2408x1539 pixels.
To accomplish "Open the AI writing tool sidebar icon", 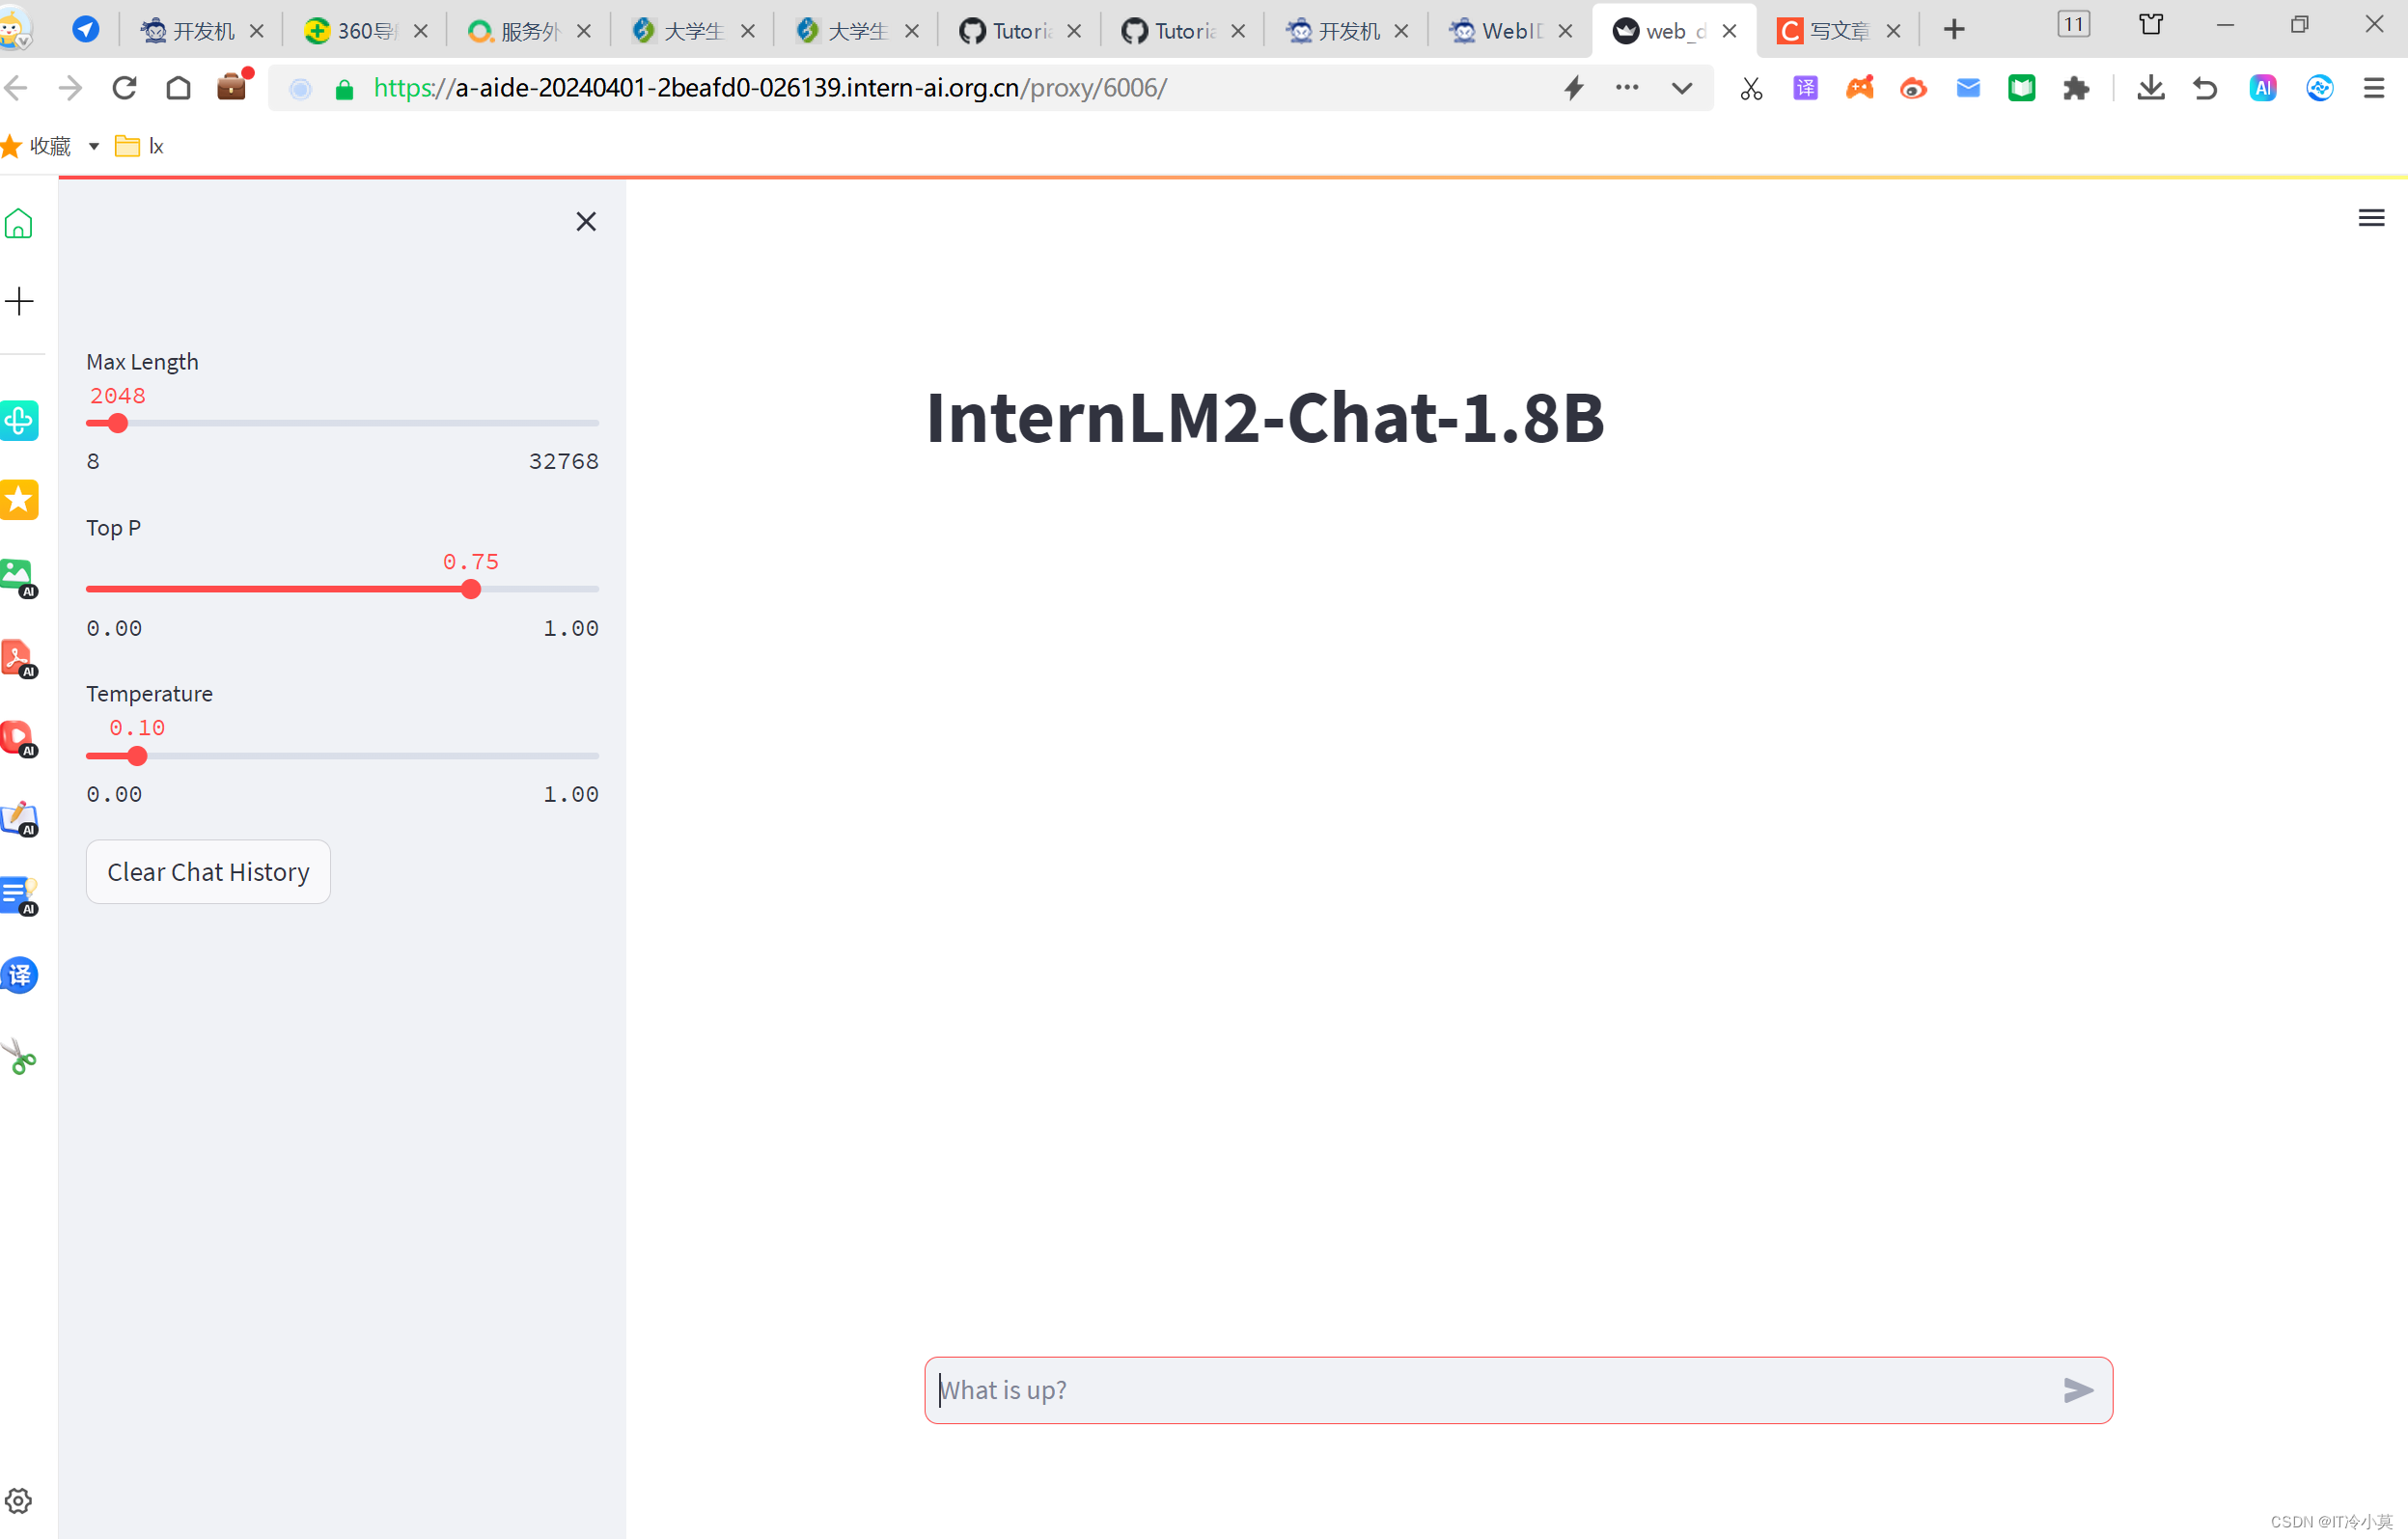I will tap(19, 817).
